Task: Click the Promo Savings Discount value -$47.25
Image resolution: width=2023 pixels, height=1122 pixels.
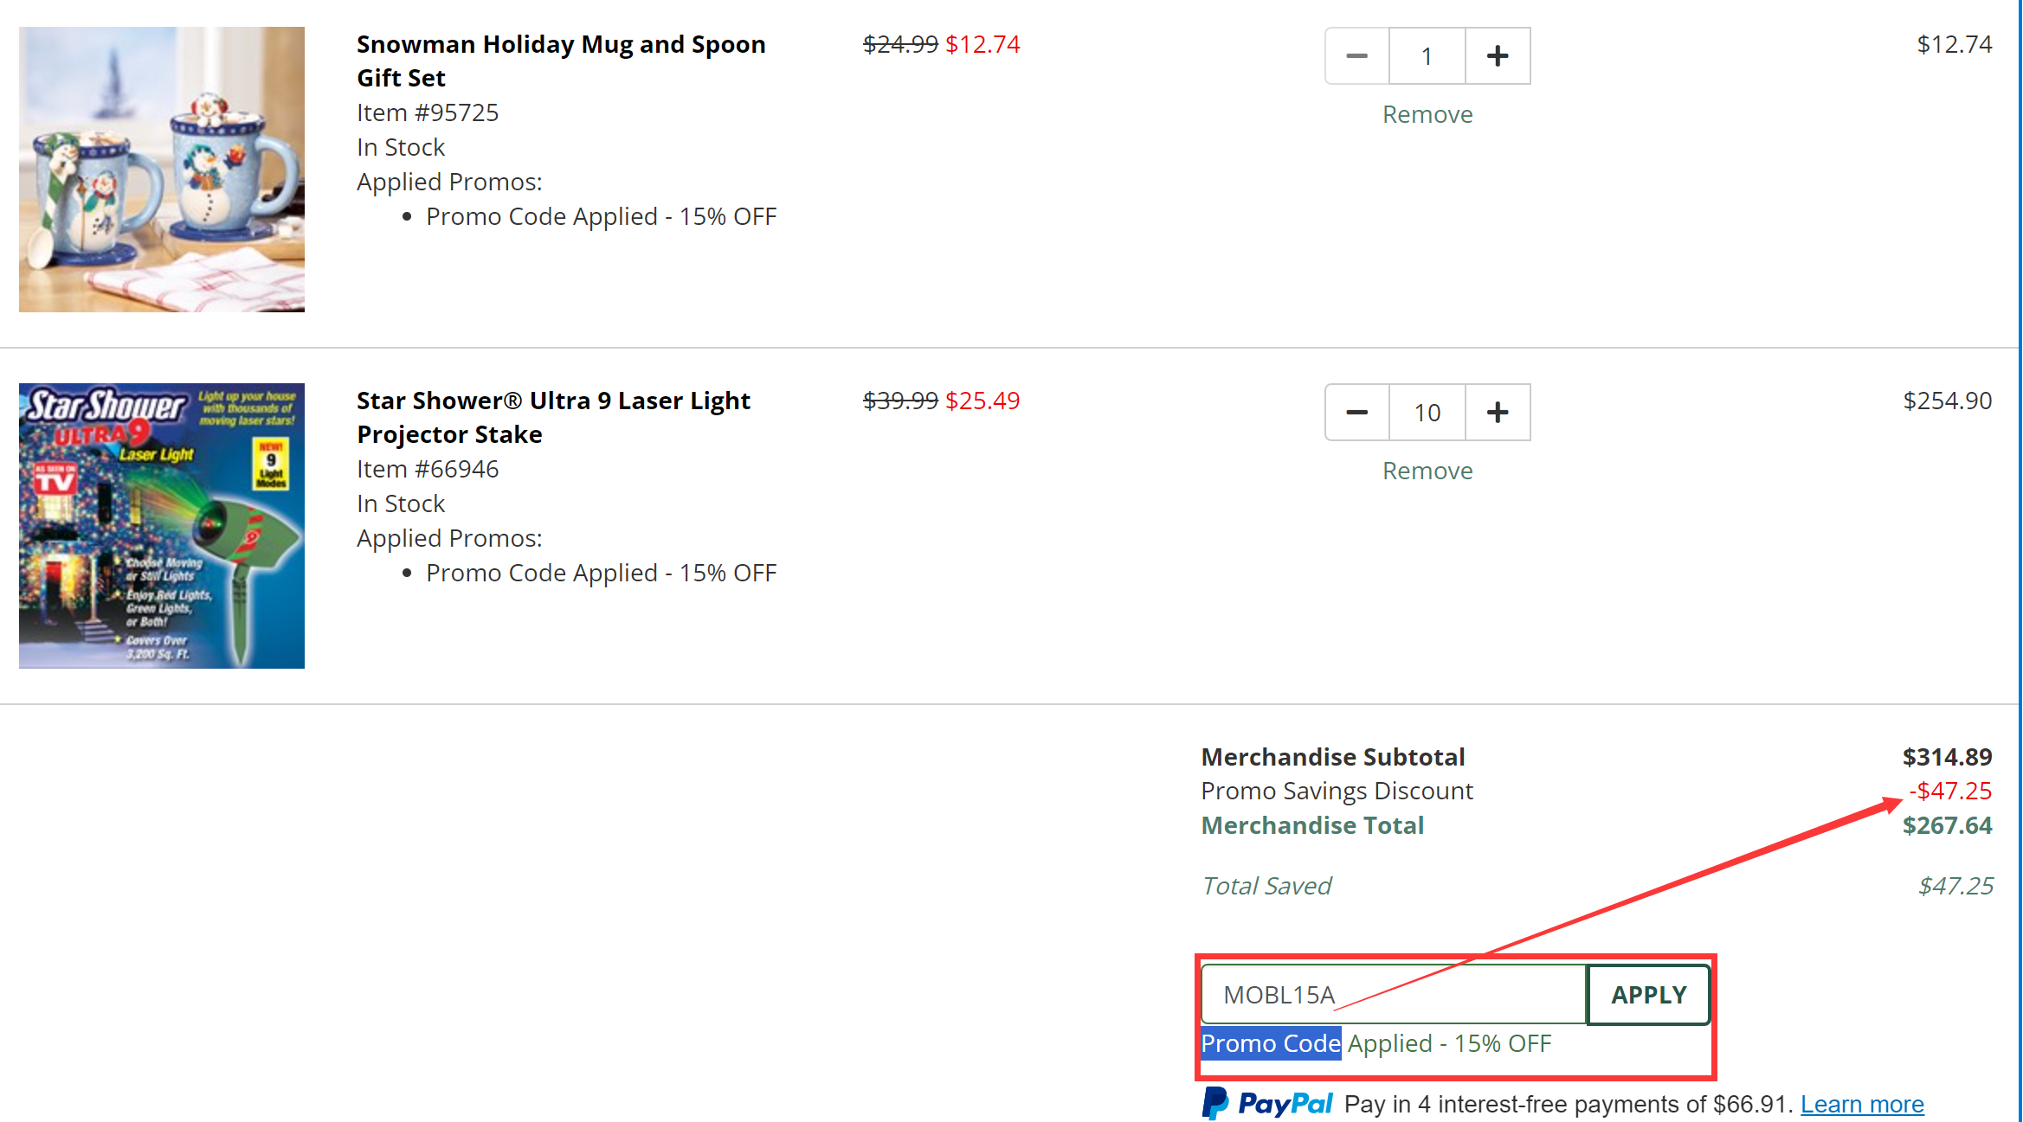Action: (x=1950, y=791)
